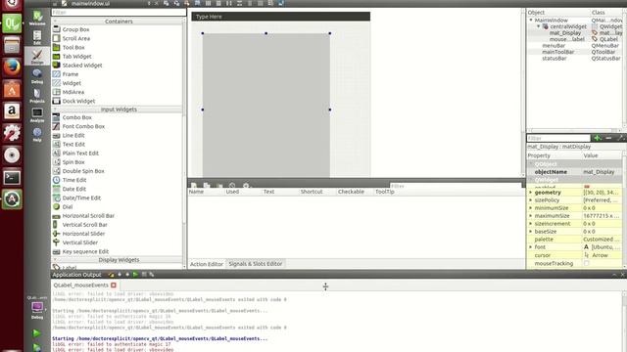Screen dimensions: 627x352
Task: Select the Key sequence Edit widget
Action: [x=85, y=251]
